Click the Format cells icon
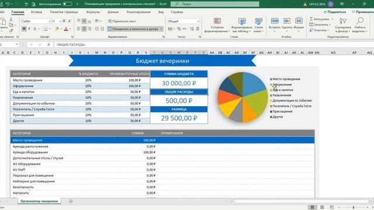The height and width of the screenshot is (210, 374). pyautogui.click(x=299, y=21)
